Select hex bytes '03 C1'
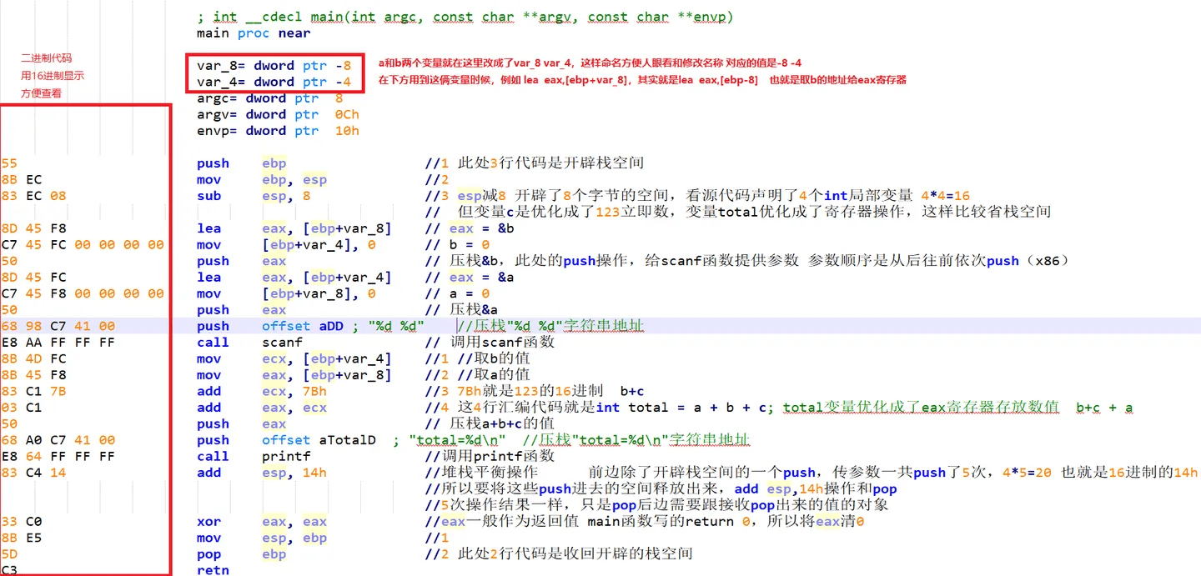This screenshot has width=1201, height=576. coord(22,408)
